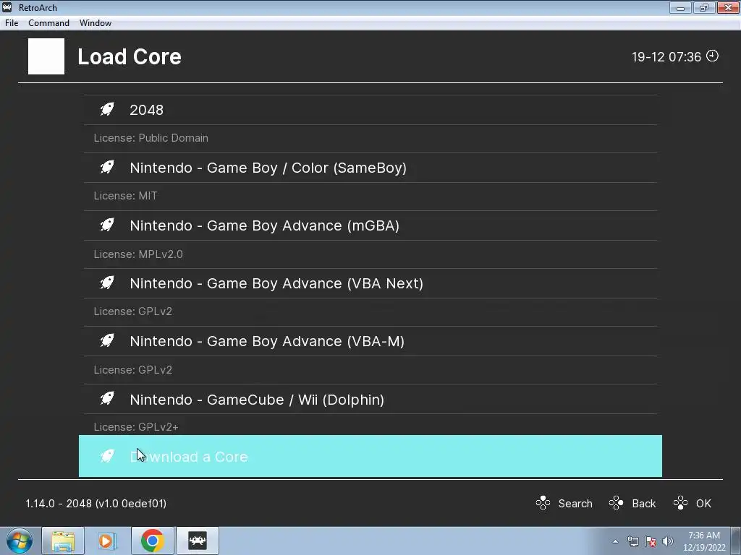Image resolution: width=741 pixels, height=555 pixels.
Task: Open Google Chrome from the taskbar
Action: coord(152,541)
